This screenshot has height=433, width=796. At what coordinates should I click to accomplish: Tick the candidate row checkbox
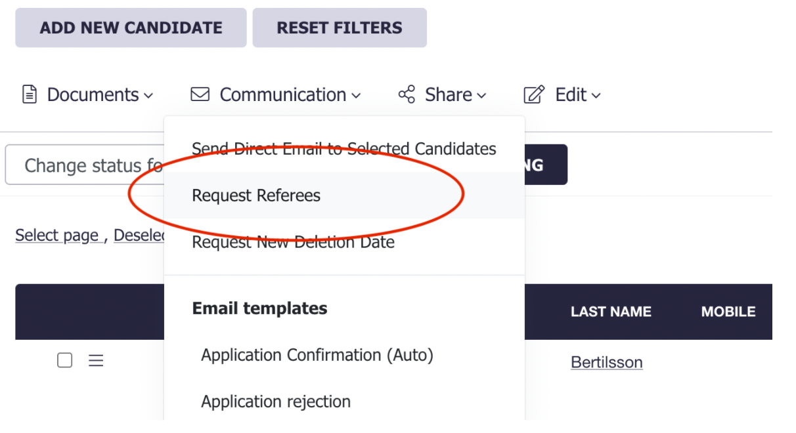pos(64,361)
